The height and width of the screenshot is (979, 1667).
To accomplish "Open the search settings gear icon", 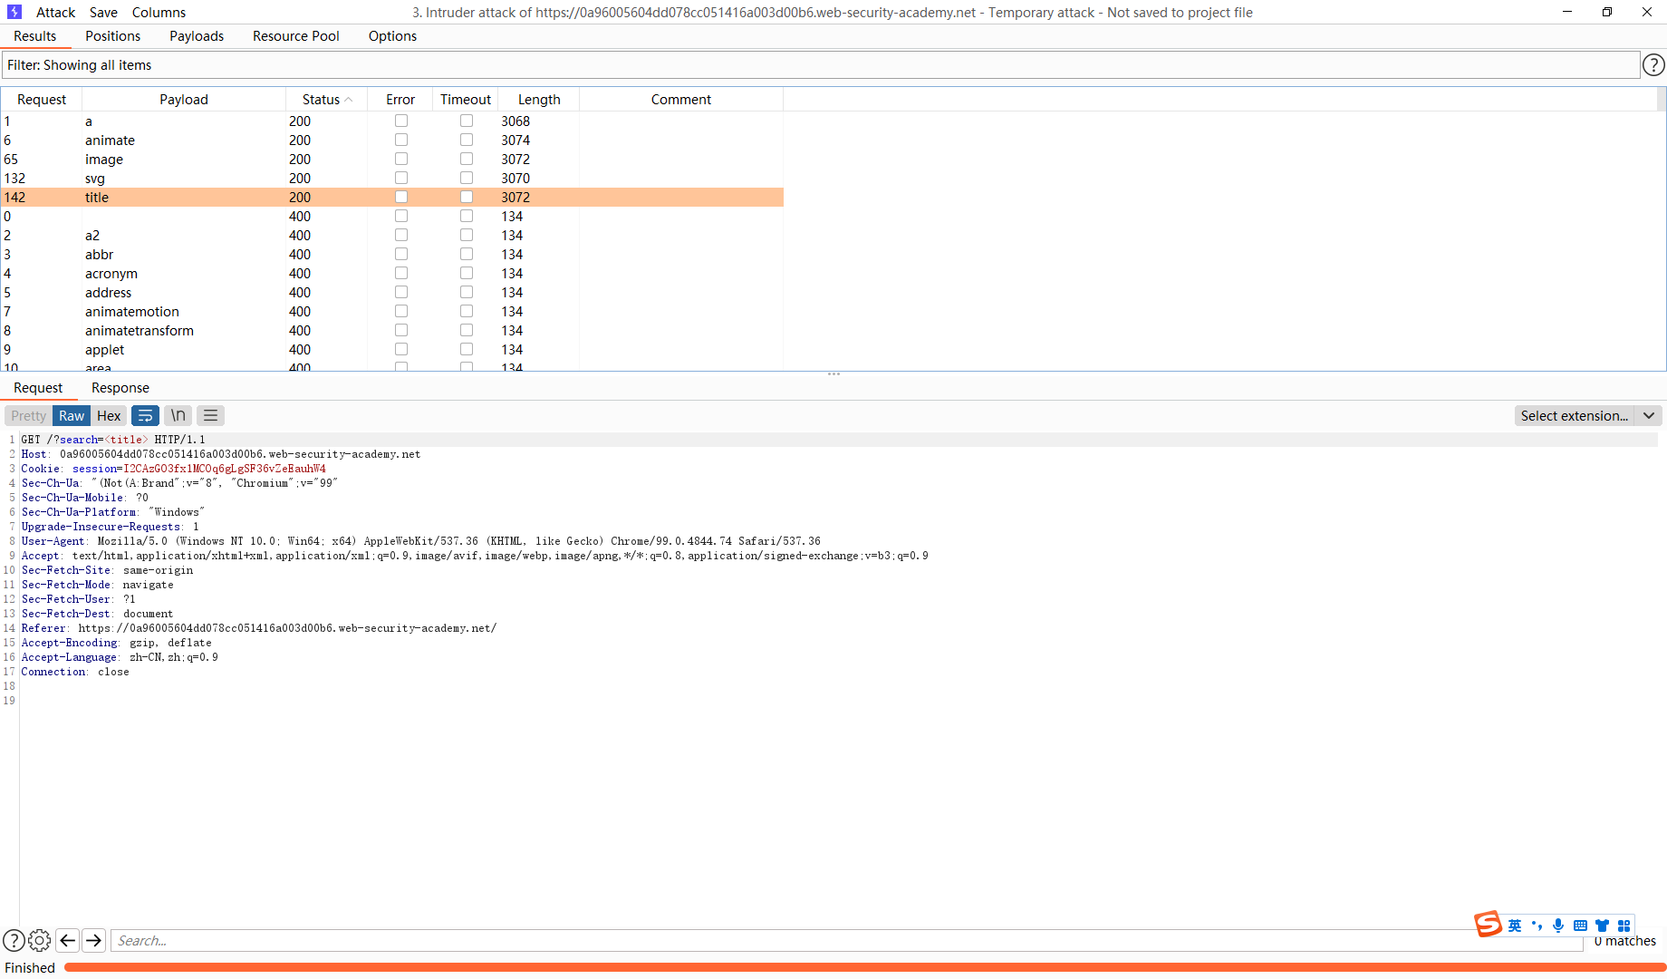I will click(x=40, y=940).
